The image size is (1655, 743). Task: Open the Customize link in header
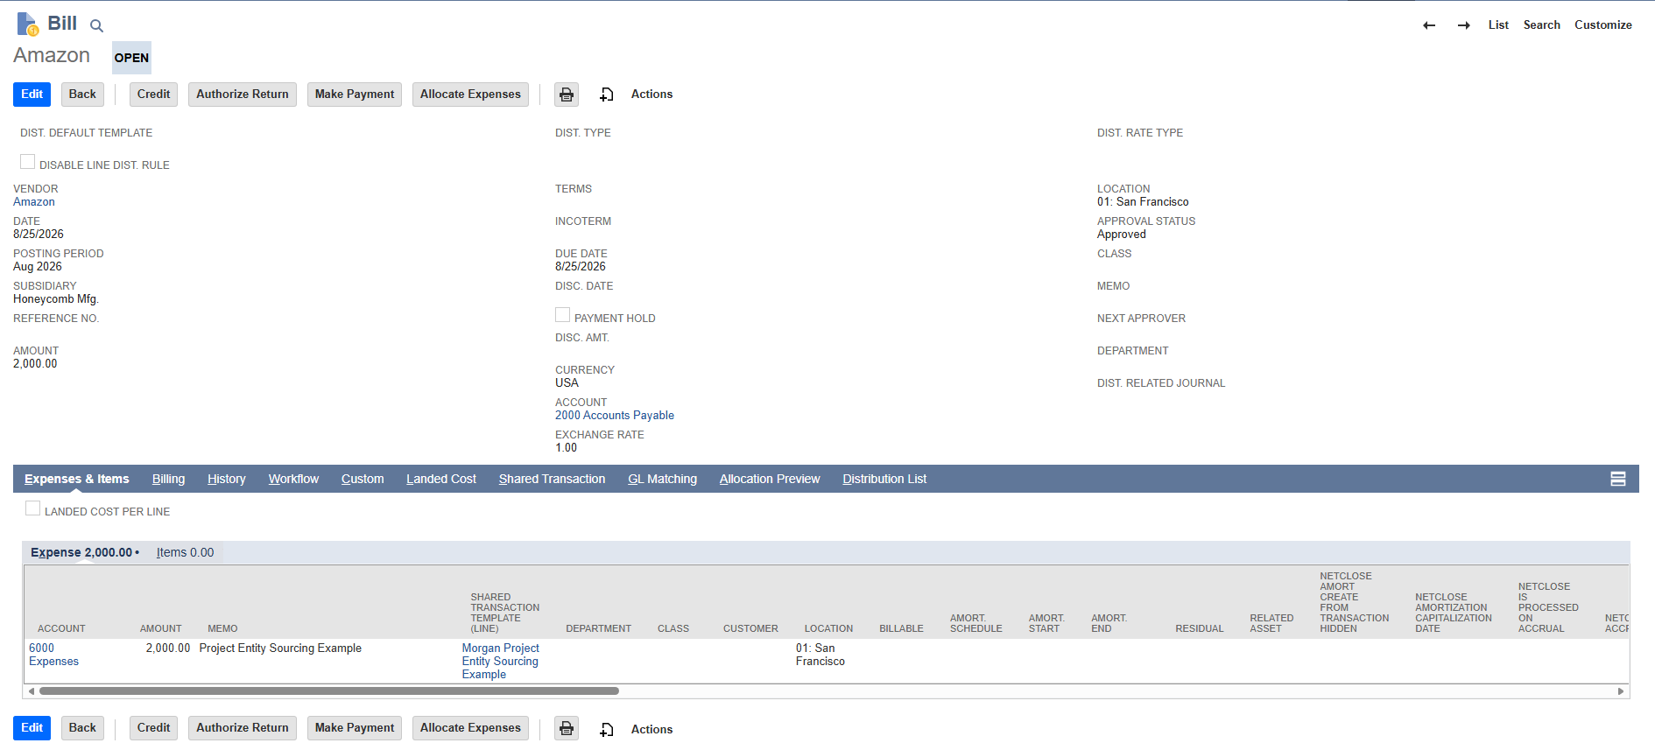coord(1602,25)
